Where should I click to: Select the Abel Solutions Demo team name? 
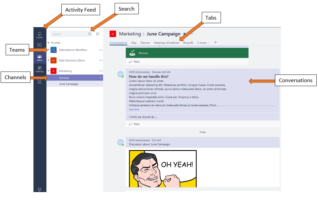point(72,61)
